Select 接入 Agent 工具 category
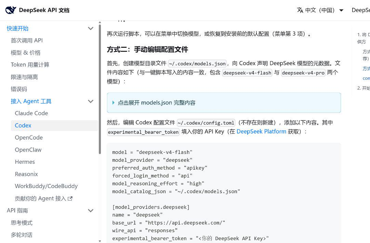The height and width of the screenshot is (243, 370). pos(31,101)
